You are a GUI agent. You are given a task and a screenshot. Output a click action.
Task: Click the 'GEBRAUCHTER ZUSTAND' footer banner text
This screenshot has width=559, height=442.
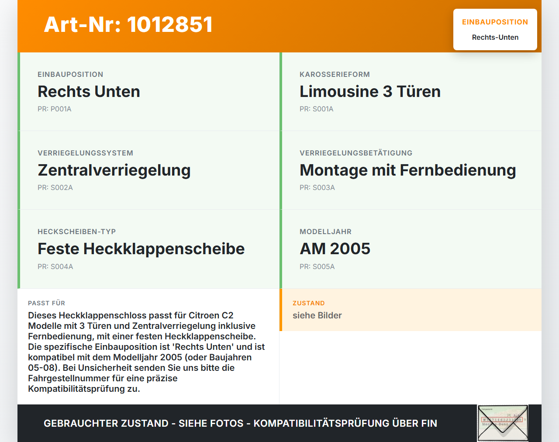pos(240,423)
